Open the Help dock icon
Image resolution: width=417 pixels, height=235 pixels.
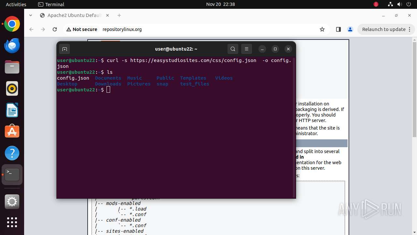point(12,153)
